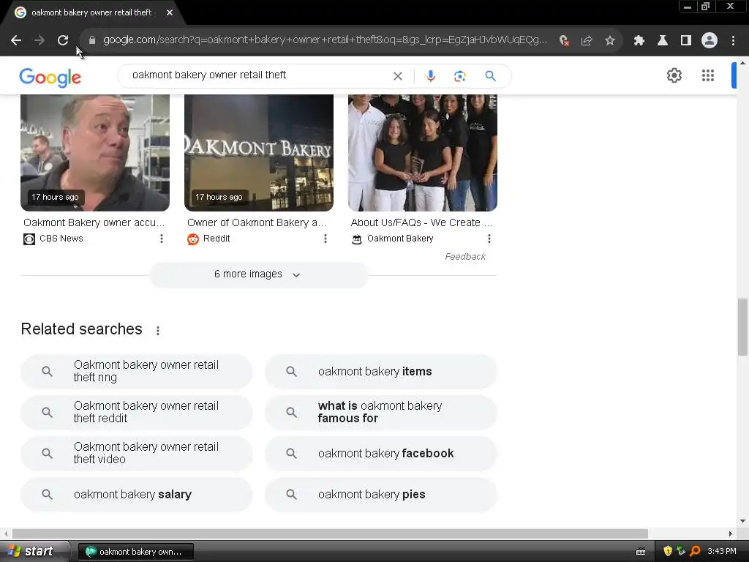Viewport: 749px width, 562px height.
Task: Open the side panel icon
Action: click(686, 41)
